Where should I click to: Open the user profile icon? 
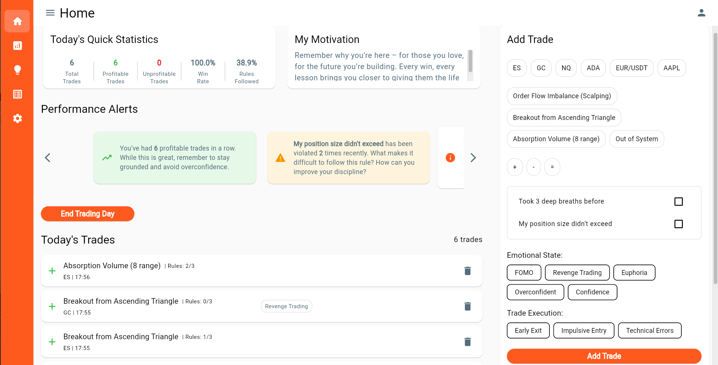coord(701,13)
